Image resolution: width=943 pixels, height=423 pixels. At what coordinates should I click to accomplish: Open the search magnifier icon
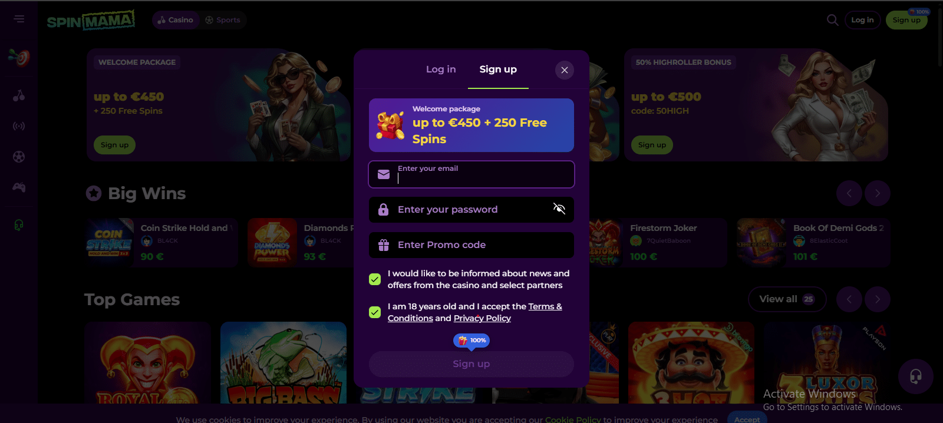832,20
